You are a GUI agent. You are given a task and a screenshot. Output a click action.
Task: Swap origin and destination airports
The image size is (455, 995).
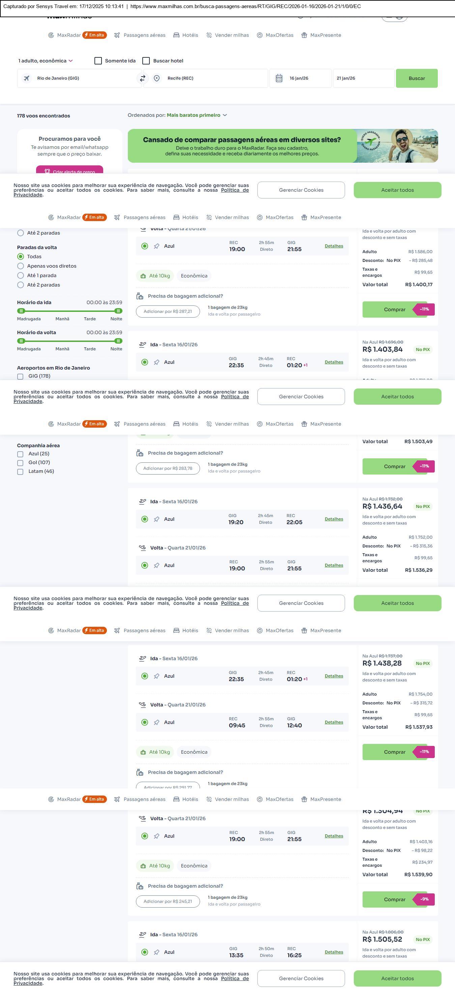tap(142, 78)
